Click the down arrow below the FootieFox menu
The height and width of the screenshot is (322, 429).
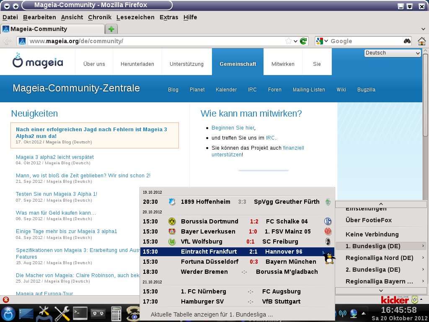coord(381,291)
